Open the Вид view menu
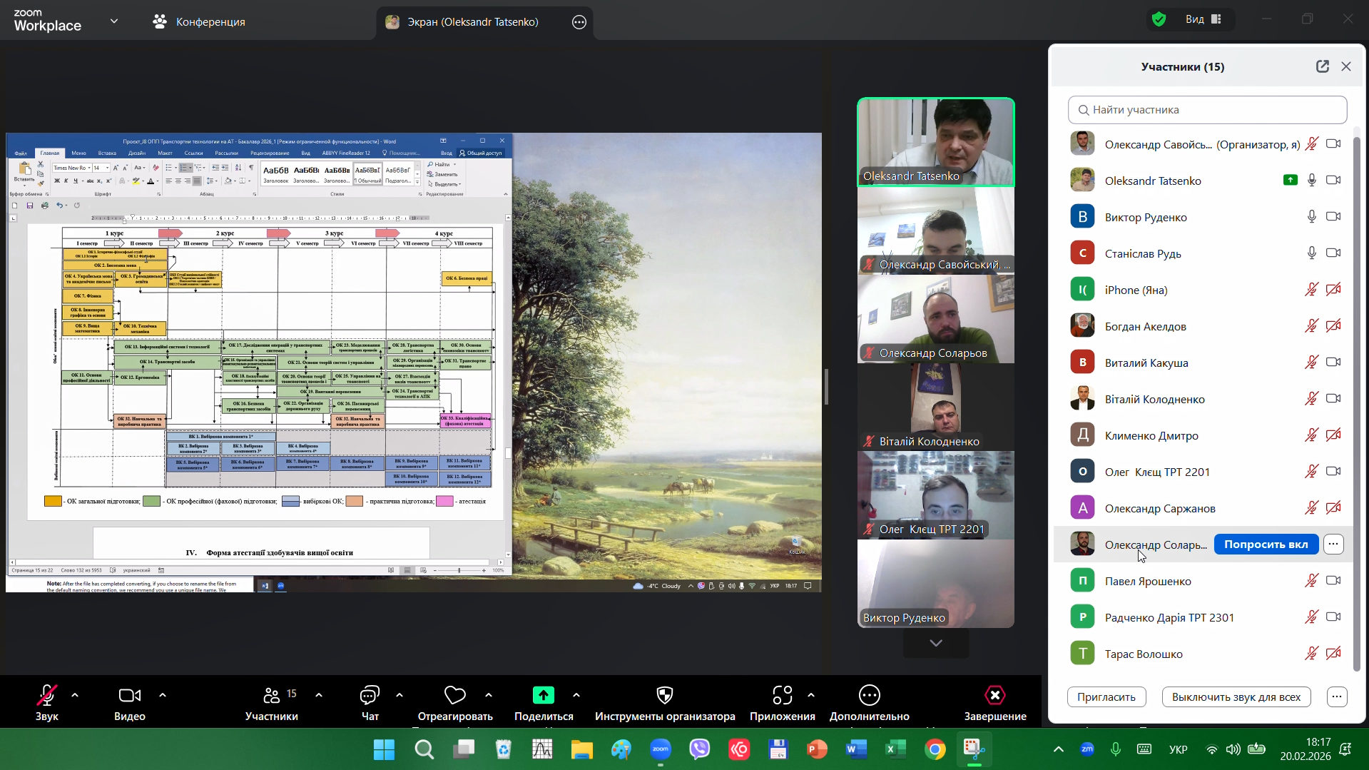Viewport: 1369px width, 770px height. coord(1203,19)
